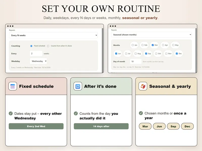Select Counts from when it's done radio

[48, 46]
